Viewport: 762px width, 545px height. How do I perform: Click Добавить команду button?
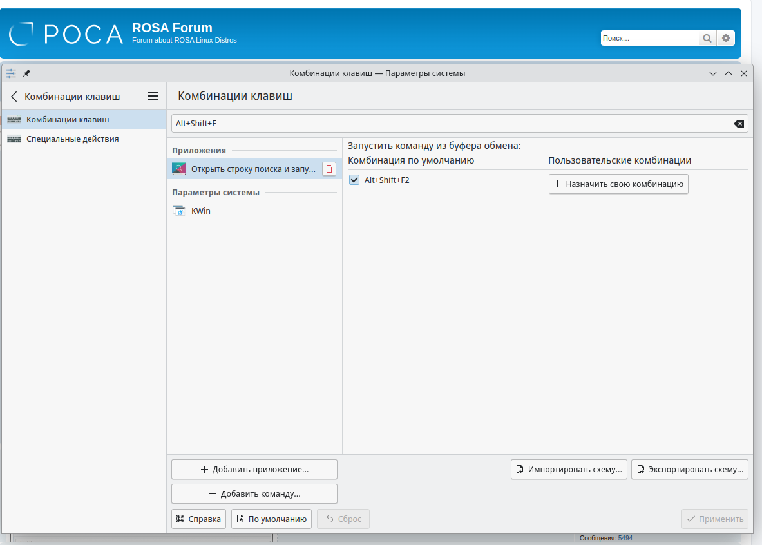(x=254, y=493)
